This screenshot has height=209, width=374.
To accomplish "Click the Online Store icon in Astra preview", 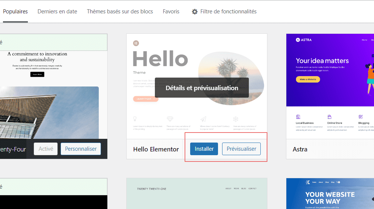I will [329, 117].
